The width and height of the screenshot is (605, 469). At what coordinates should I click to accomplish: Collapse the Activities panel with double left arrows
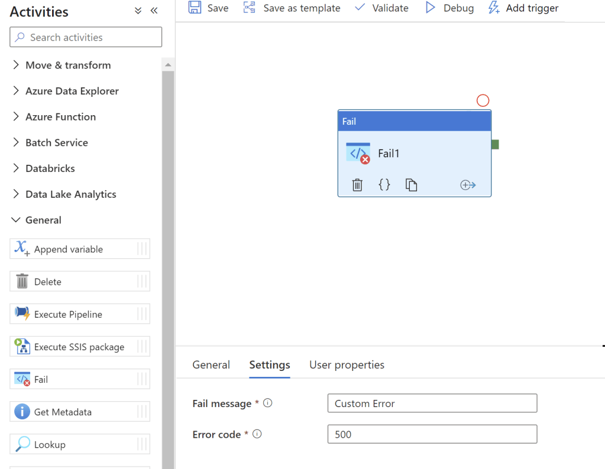154,11
